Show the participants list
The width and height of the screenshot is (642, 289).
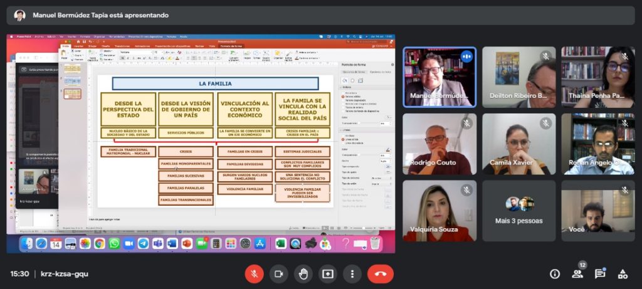click(577, 274)
